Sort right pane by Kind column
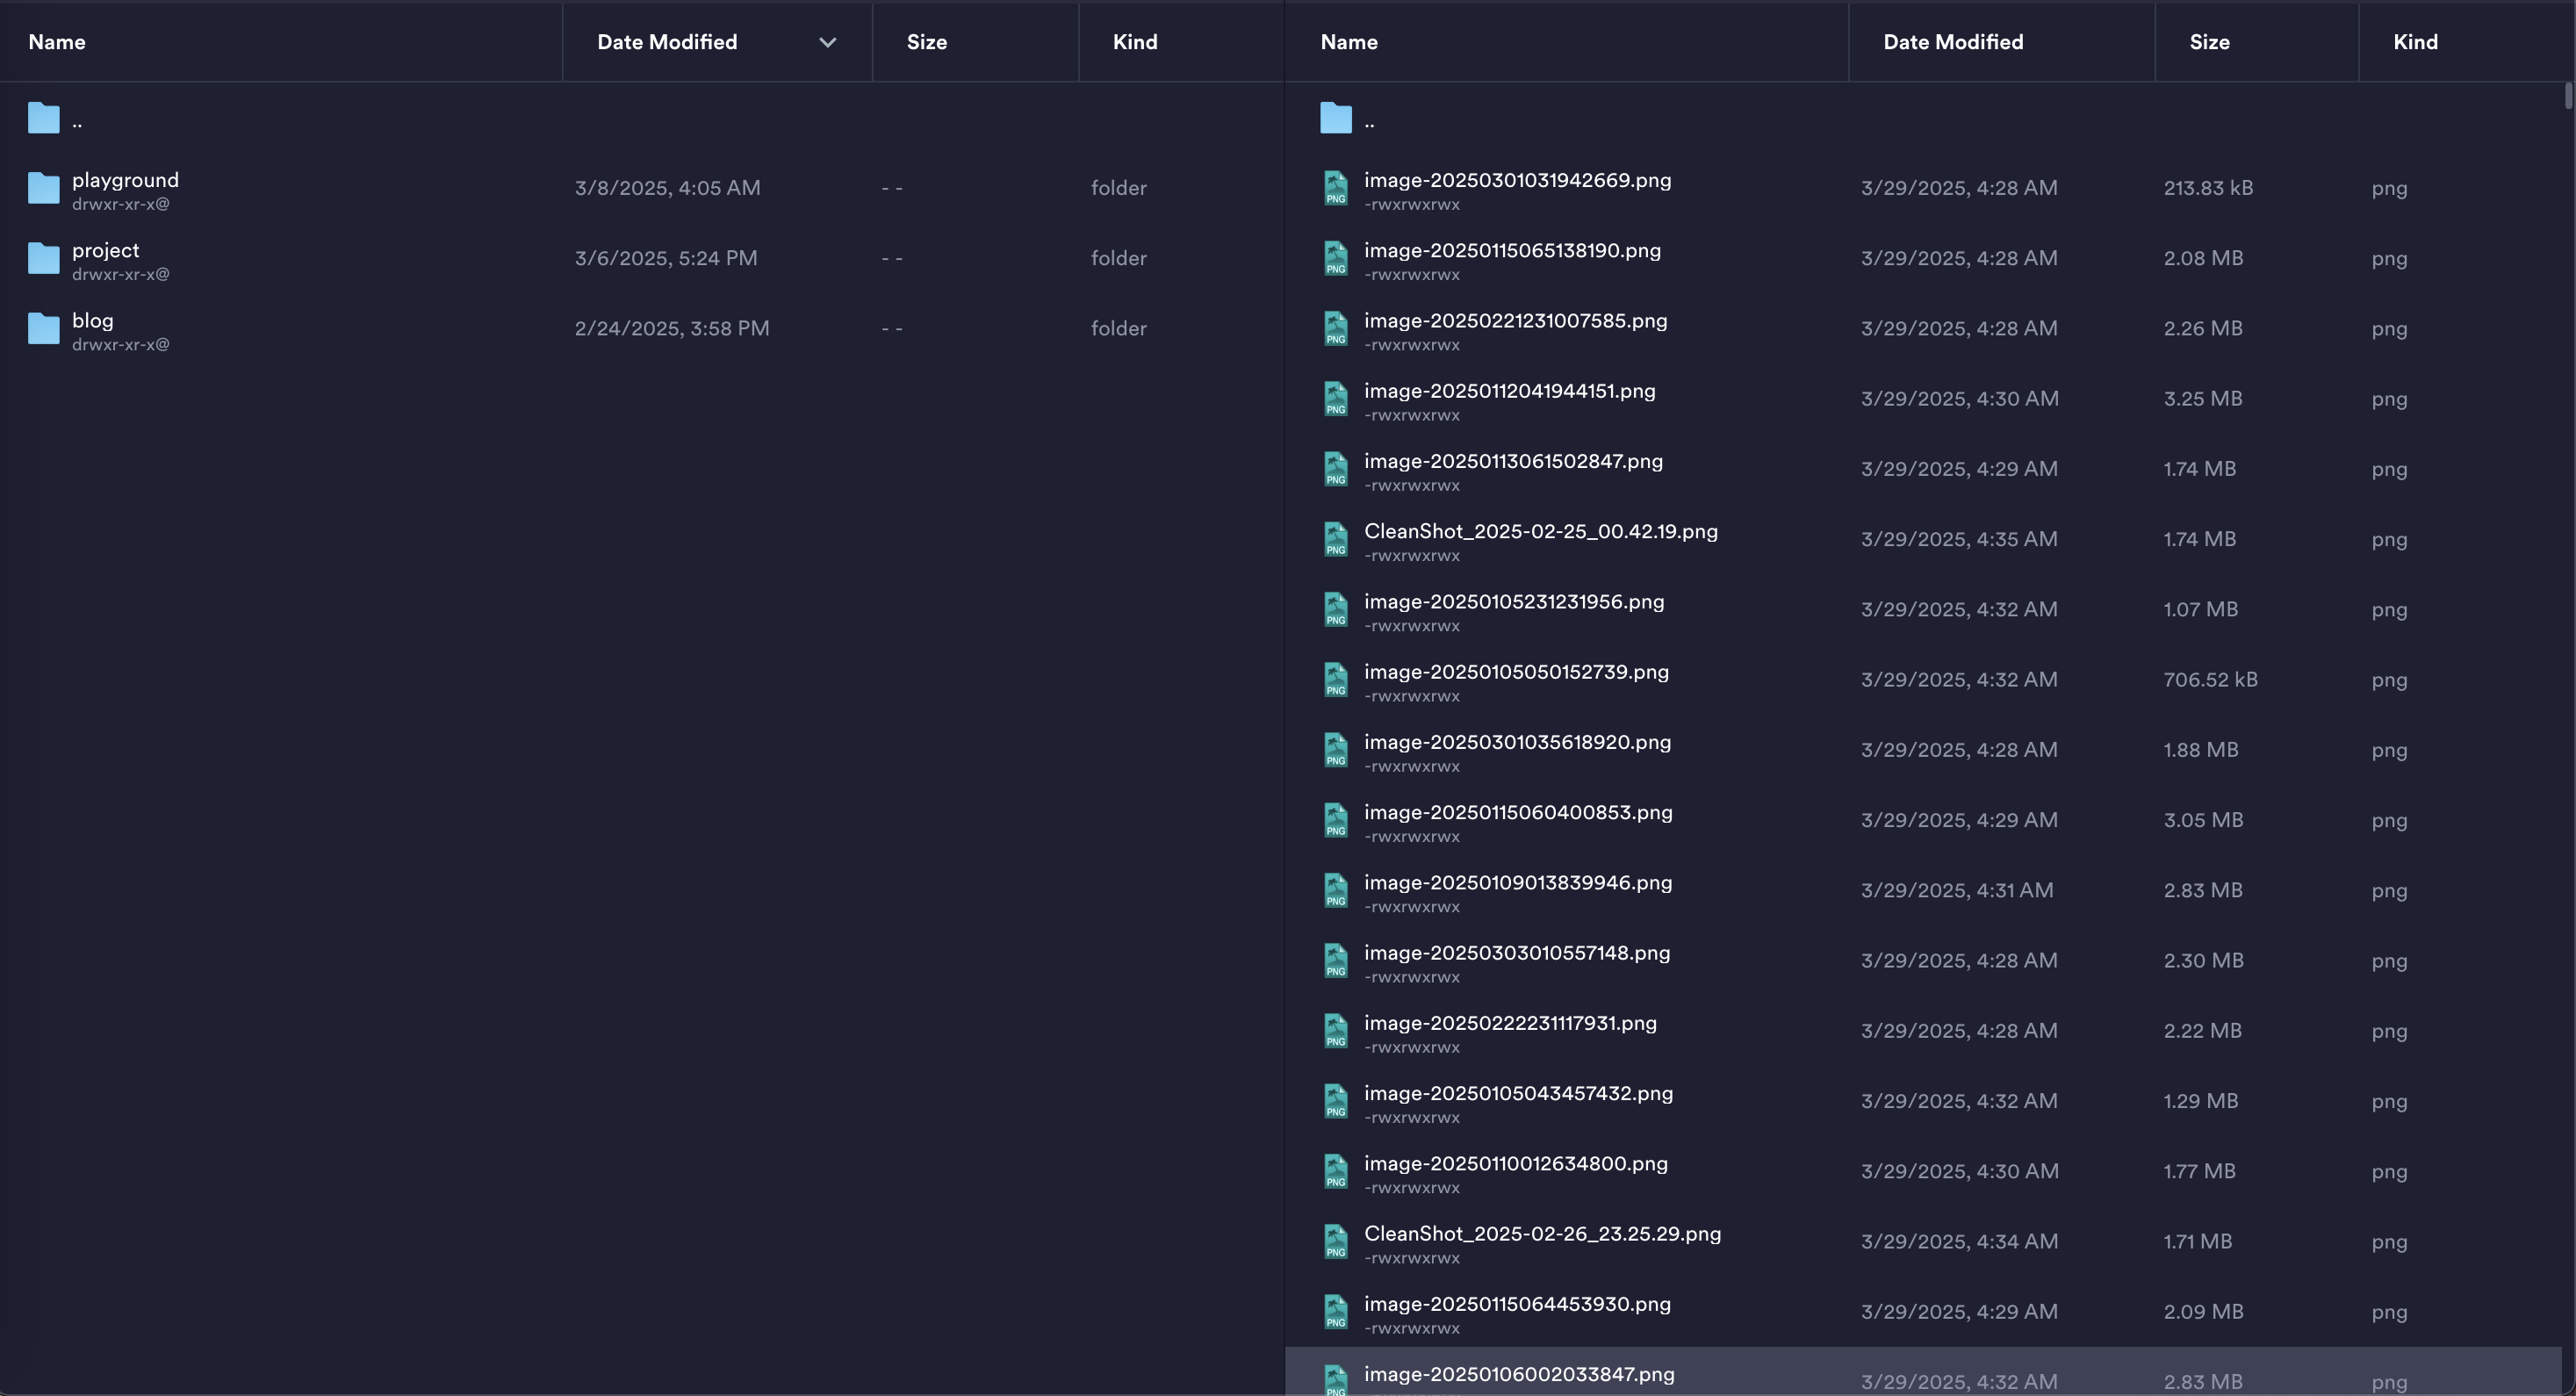 pyautogui.click(x=2415, y=42)
